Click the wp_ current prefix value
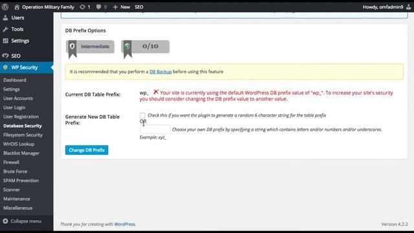The height and width of the screenshot is (233, 414). (144, 93)
